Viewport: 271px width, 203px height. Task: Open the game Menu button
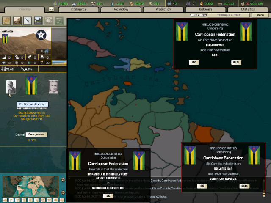[x=260, y=15]
